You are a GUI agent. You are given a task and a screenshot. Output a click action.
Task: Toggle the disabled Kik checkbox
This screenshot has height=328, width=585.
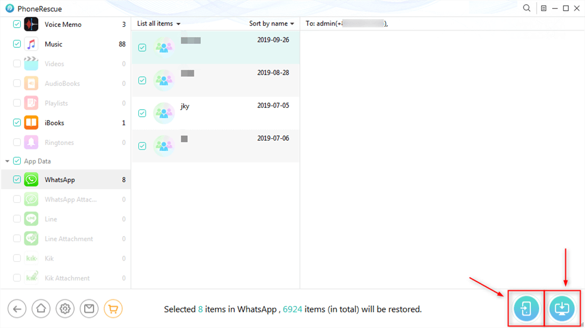click(17, 258)
